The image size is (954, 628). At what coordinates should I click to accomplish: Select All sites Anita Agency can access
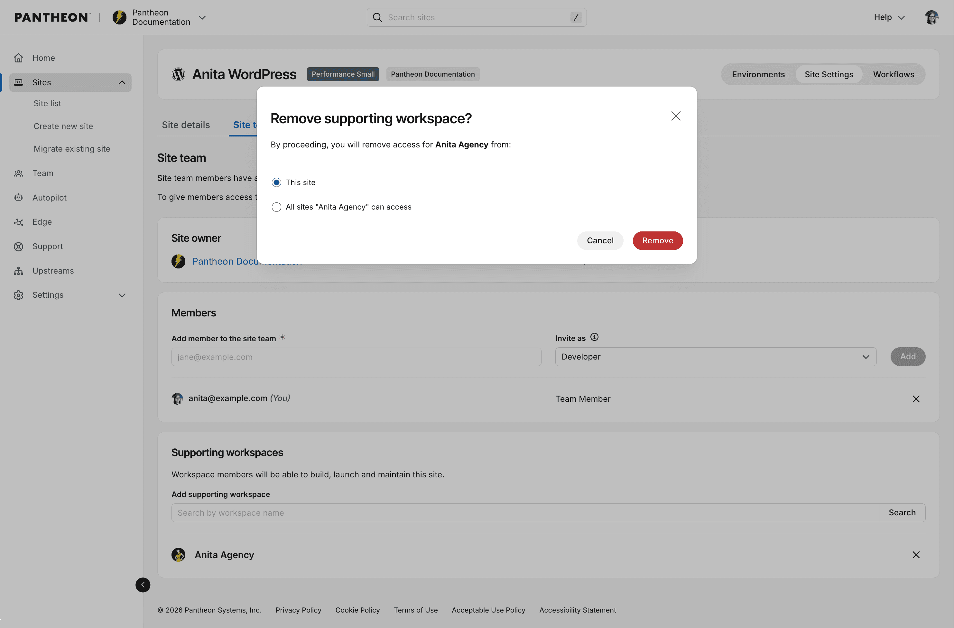coord(276,207)
